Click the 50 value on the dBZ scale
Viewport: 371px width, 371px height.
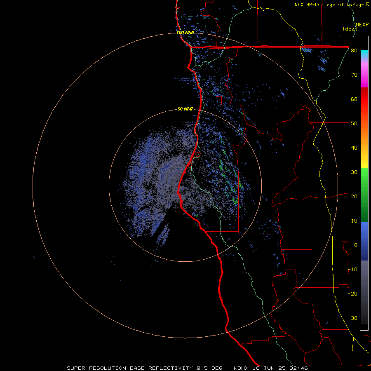354,124
